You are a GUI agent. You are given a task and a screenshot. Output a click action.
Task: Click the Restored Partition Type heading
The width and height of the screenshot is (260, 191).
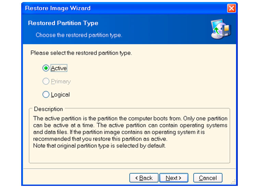point(63,23)
